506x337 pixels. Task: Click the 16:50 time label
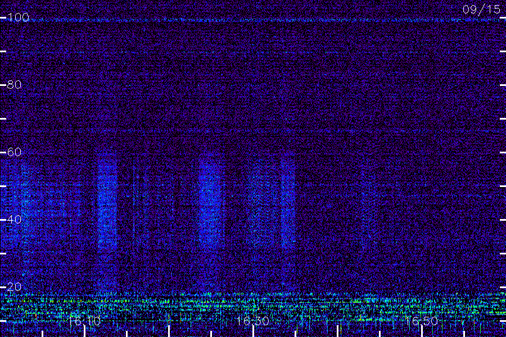tap(422, 321)
